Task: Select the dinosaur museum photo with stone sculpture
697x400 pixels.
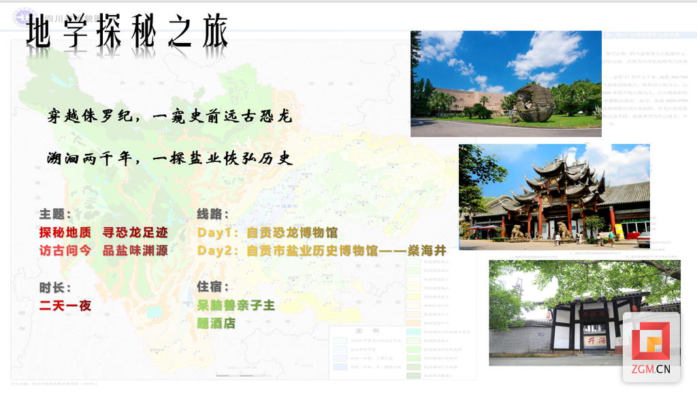Action: (x=506, y=84)
